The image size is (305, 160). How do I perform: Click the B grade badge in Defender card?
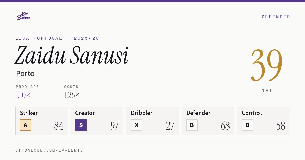(x=192, y=125)
